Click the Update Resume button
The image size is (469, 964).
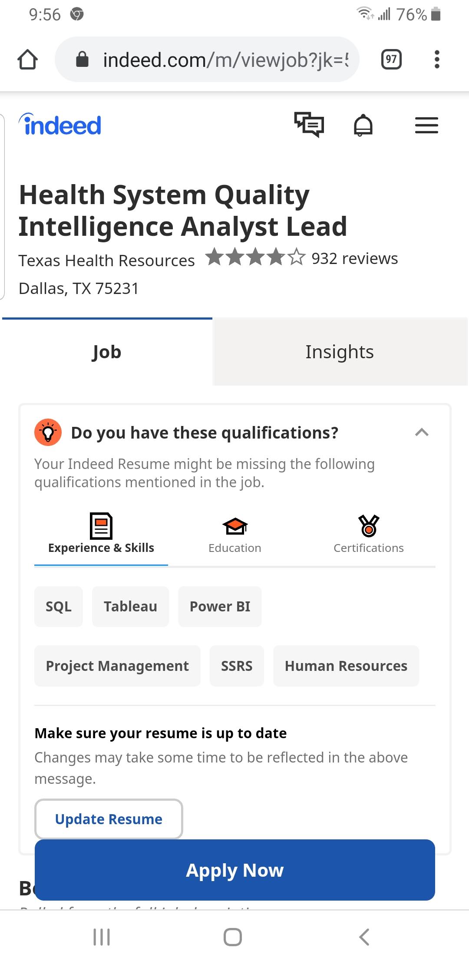tap(109, 819)
